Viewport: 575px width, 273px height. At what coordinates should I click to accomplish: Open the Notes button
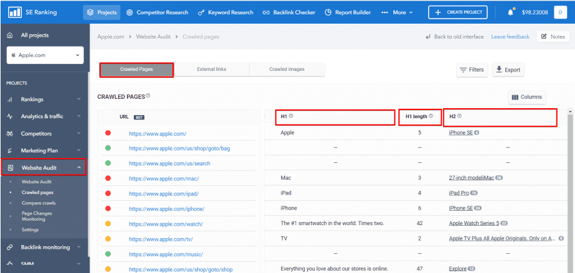pos(553,37)
